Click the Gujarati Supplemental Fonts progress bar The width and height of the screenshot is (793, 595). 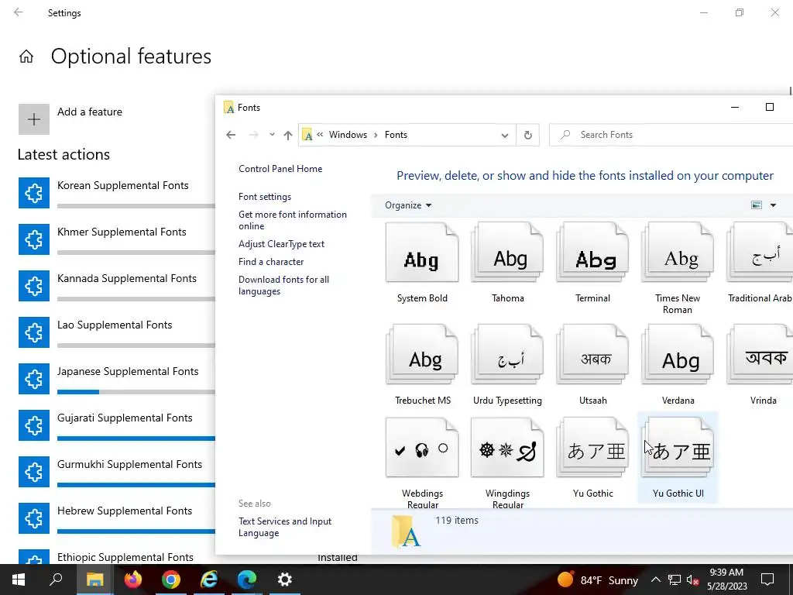pos(136,439)
